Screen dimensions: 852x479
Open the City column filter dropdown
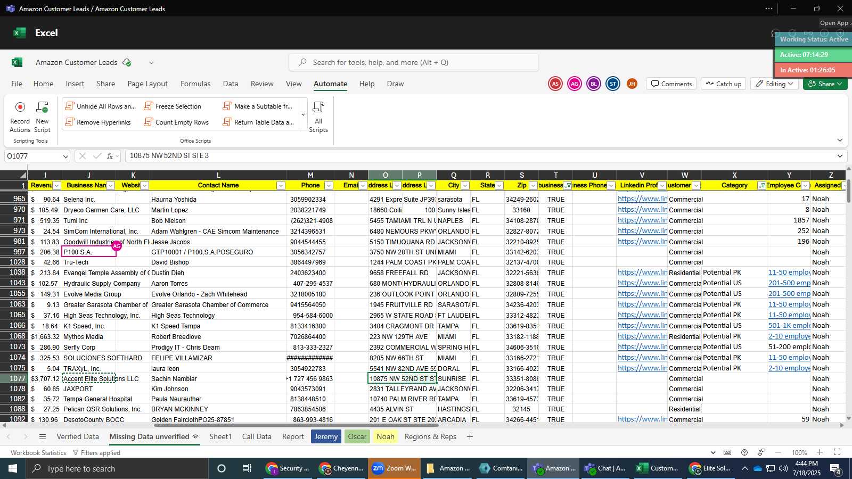465,186
